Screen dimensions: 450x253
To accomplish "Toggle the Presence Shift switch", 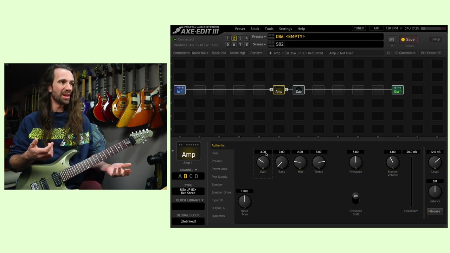I will 355,199.
